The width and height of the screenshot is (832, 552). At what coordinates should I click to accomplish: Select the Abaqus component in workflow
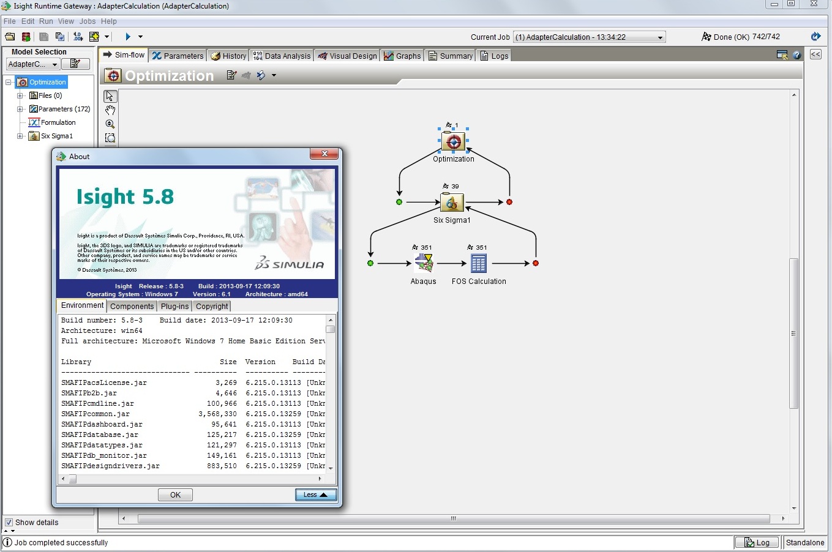[424, 263]
